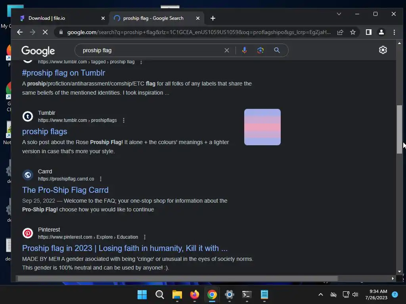Viewport: 406px width, 304px height.
Task: Launch Firefox from taskbar
Action: (x=194, y=294)
